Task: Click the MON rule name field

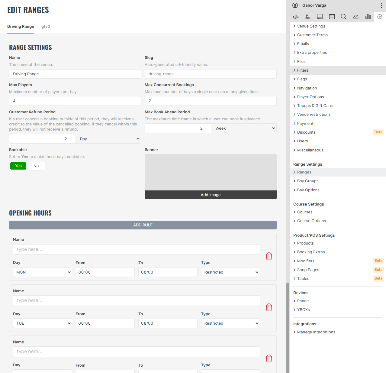Action: (x=137, y=249)
